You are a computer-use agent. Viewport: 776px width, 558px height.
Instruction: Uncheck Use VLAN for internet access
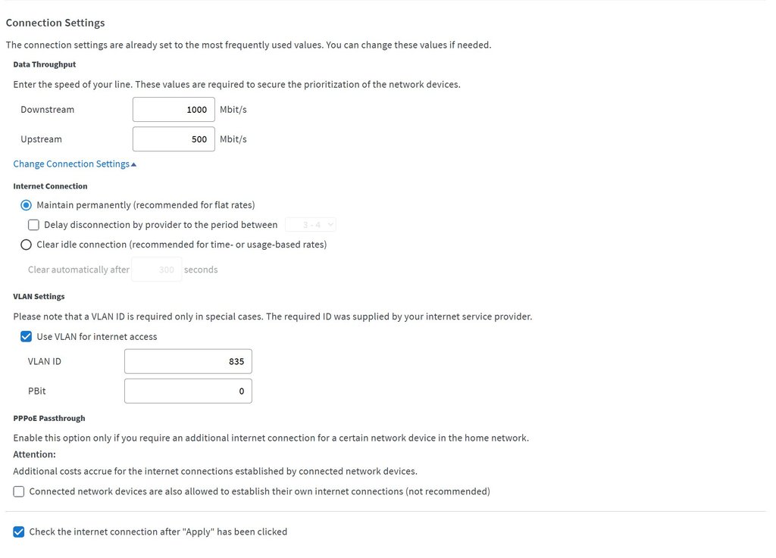point(27,337)
